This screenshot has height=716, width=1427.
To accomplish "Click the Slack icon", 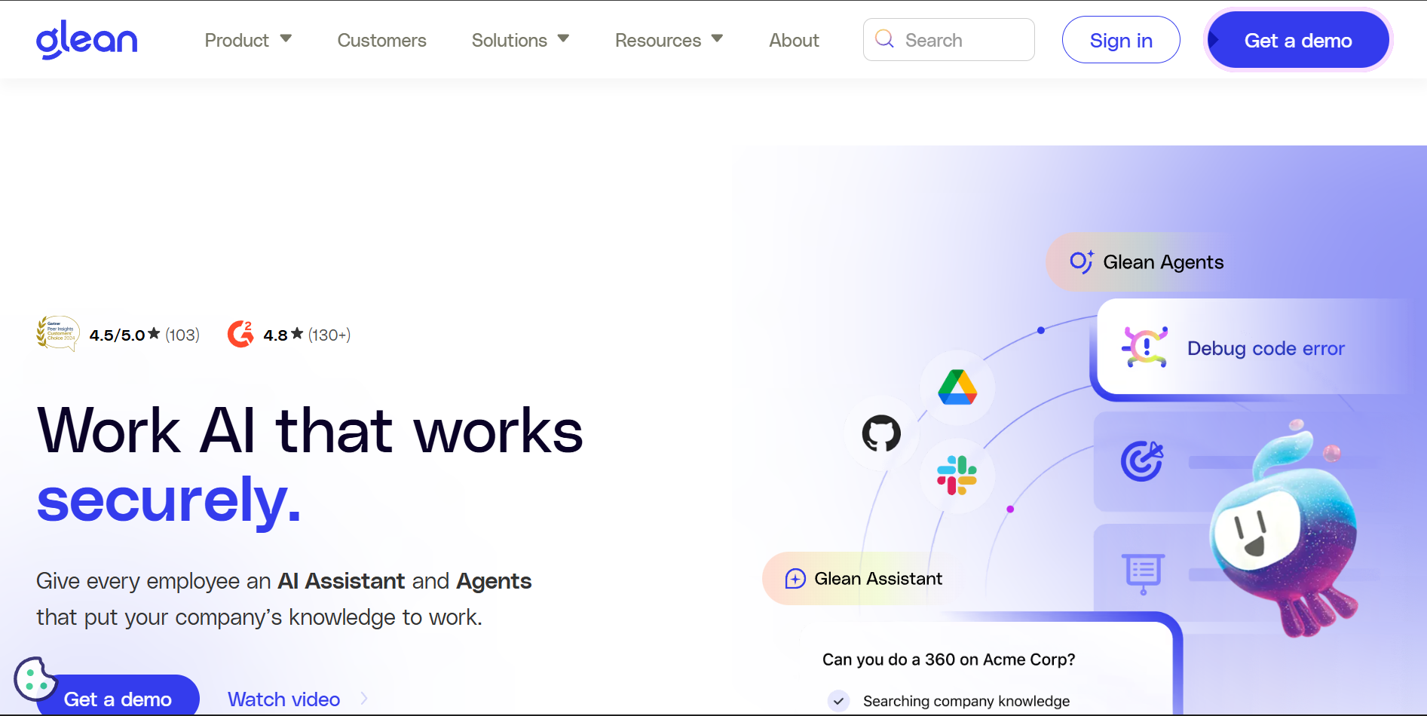I will [x=957, y=476].
